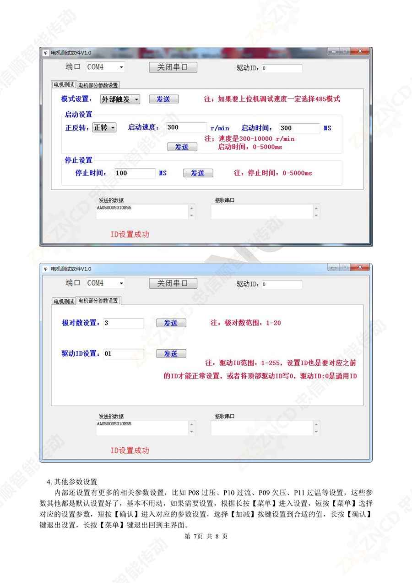Click the 极对数设置： label
Image resolution: width=412 pixels, height=583 pixels.
tap(81, 323)
